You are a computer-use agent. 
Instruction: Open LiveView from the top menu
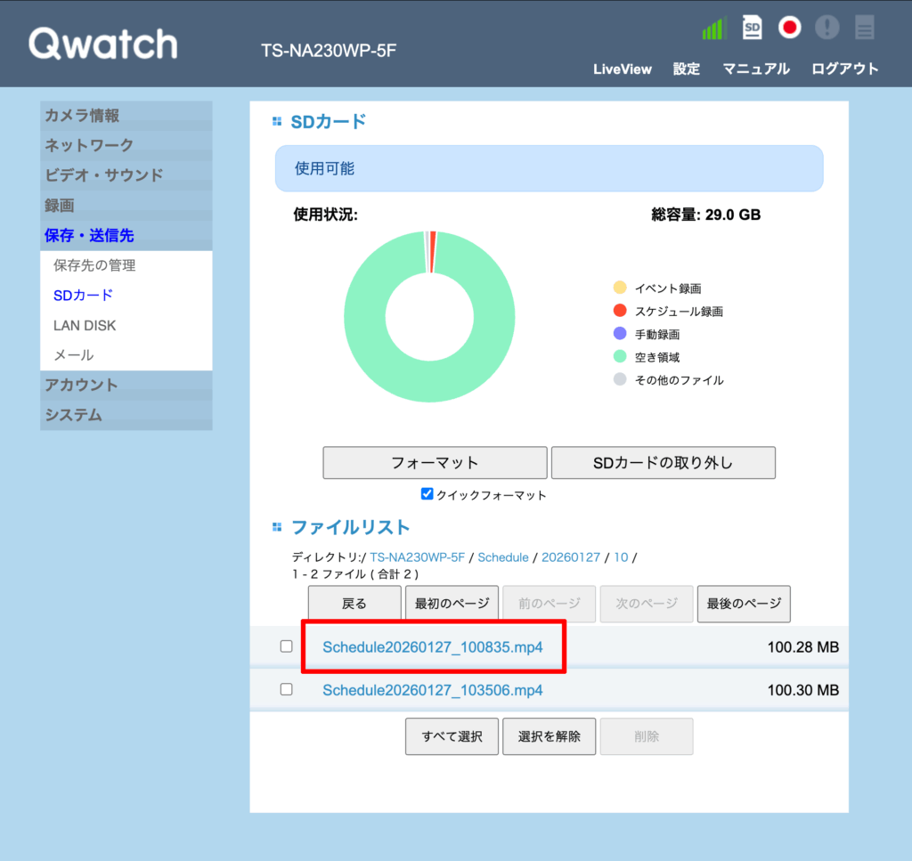623,69
